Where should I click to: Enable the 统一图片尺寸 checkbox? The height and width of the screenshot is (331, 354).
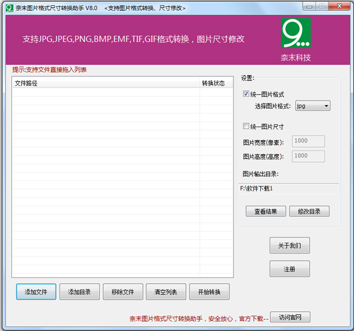(x=246, y=126)
